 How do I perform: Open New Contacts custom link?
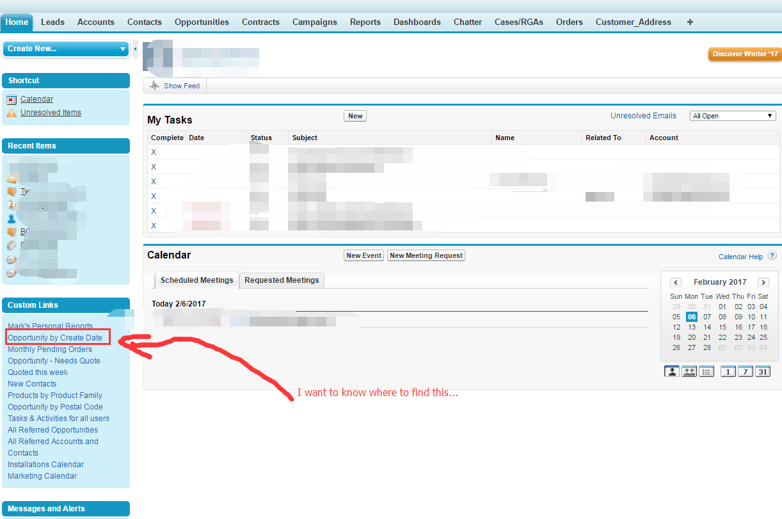pyautogui.click(x=32, y=384)
